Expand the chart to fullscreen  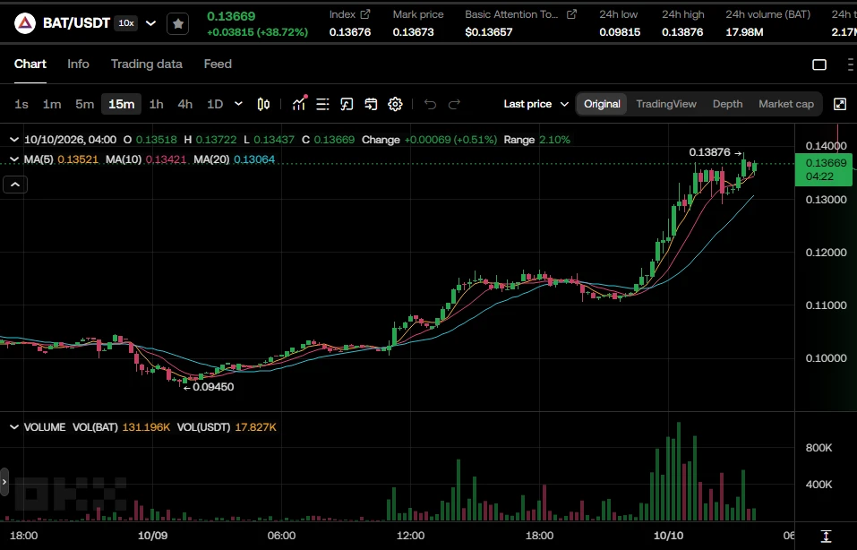[840, 104]
